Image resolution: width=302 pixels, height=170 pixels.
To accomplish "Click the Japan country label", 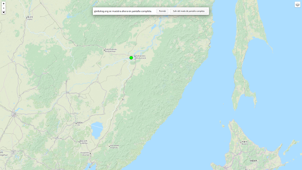I will (x=253, y=161).
